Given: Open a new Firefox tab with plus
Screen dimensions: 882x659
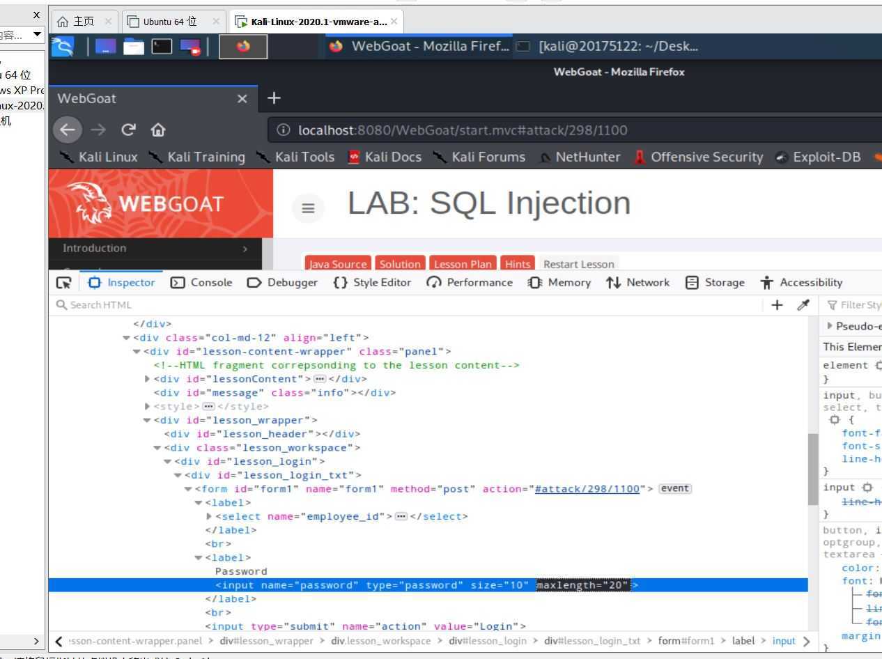Looking at the screenshot, I should (x=274, y=98).
